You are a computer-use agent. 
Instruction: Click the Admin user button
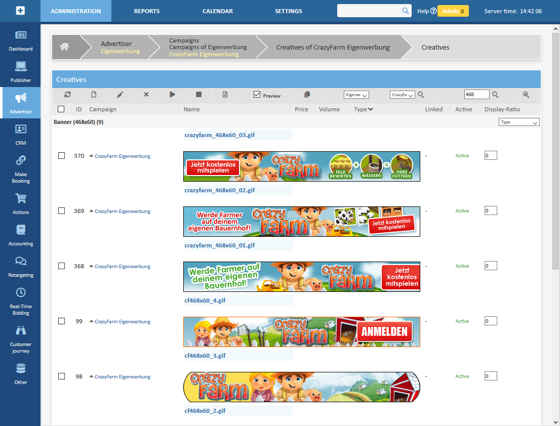click(x=453, y=11)
